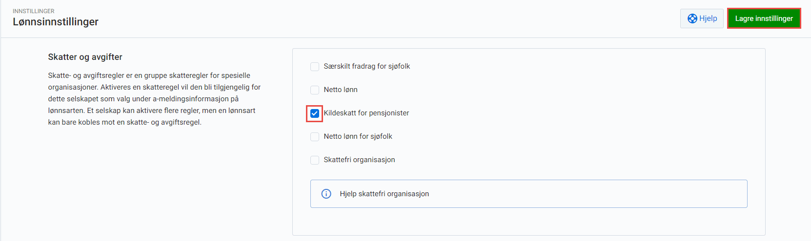
Task: Enable Særskilt fradrag for sjøfolk checkbox
Action: (315, 66)
